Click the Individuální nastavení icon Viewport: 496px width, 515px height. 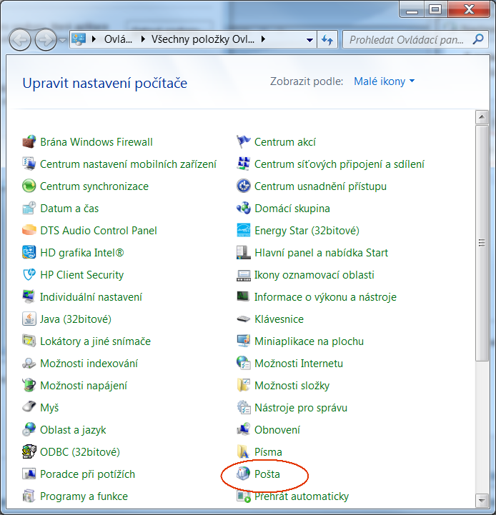tap(29, 297)
